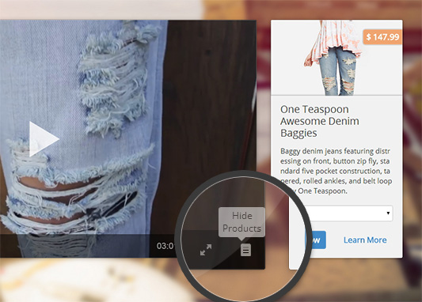Open the model wearing jeans product image
This screenshot has width=422, height=302.
336,58
